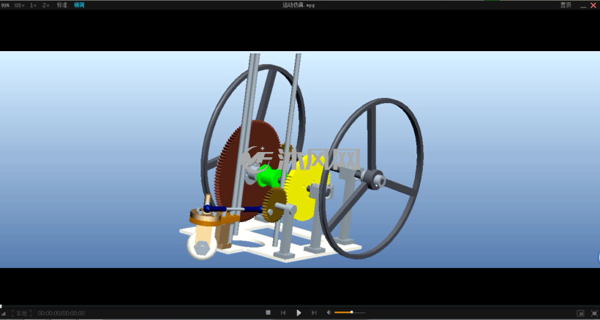This screenshot has height=320, width=600.
Task: Stop video playback
Action: click(269, 313)
